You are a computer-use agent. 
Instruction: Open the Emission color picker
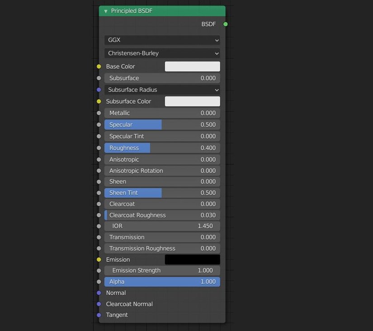point(192,259)
